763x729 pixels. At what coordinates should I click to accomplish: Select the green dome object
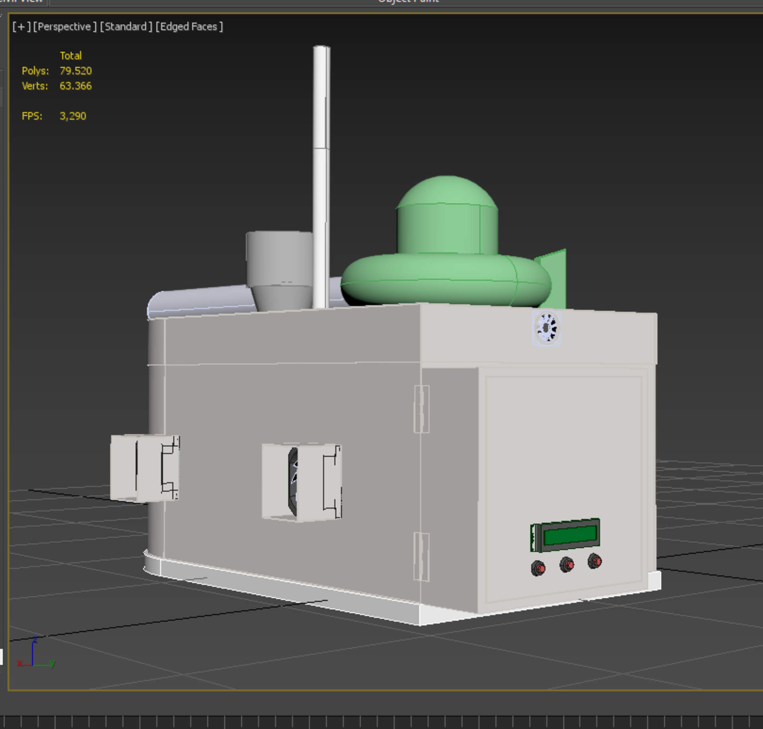coord(447,222)
